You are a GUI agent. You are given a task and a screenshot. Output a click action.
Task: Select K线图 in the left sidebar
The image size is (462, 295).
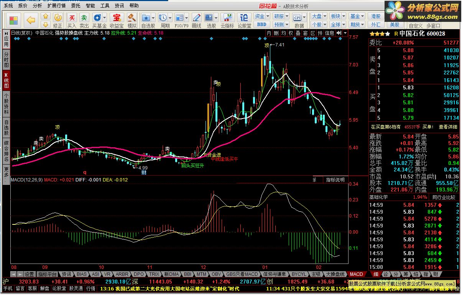pos(6,79)
